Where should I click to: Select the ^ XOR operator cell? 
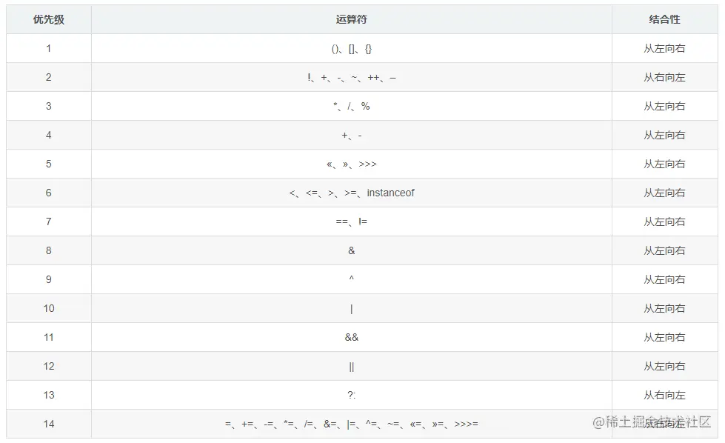point(351,279)
